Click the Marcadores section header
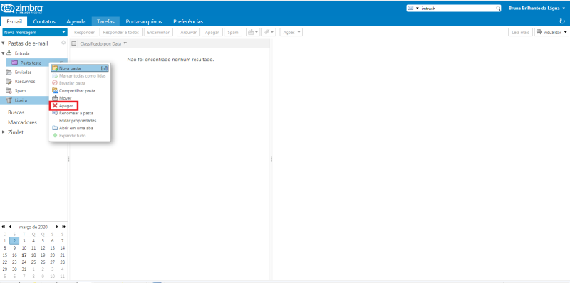The width and height of the screenshot is (570, 283). point(22,122)
